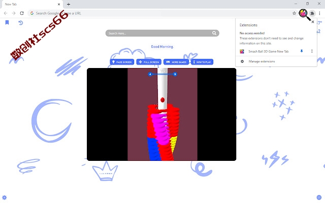Click the Chrome back arrow

(x=6, y=13)
